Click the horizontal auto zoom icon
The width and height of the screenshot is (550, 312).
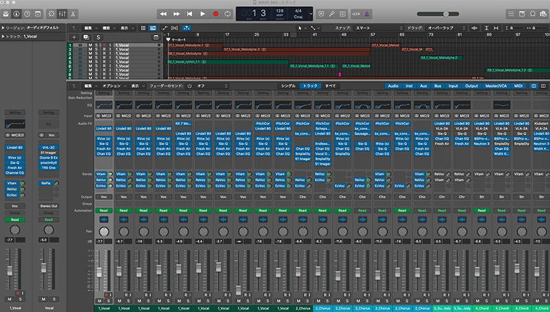[496, 28]
